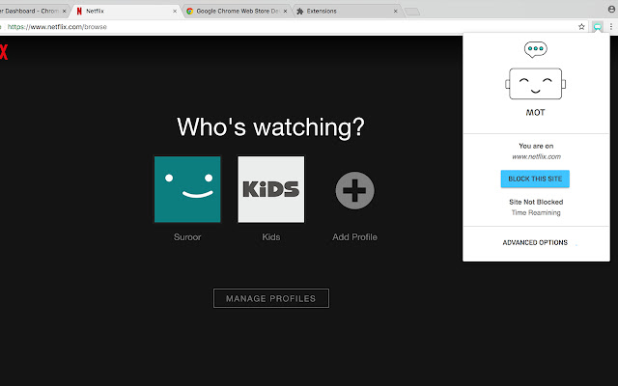The width and height of the screenshot is (618, 386).
Task: Click the MOT extension icon in toolbar
Action: 598,27
